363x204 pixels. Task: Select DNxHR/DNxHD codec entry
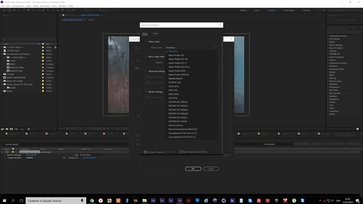tap(175, 79)
